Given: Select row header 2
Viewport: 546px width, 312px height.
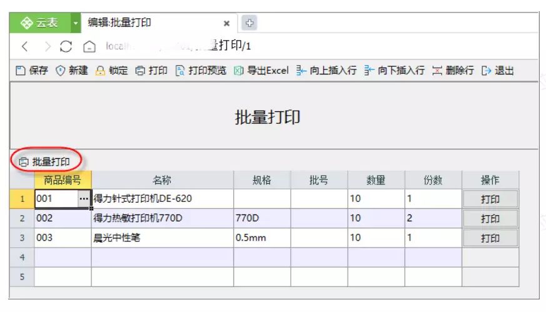Looking at the screenshot, I should (22, 218).
